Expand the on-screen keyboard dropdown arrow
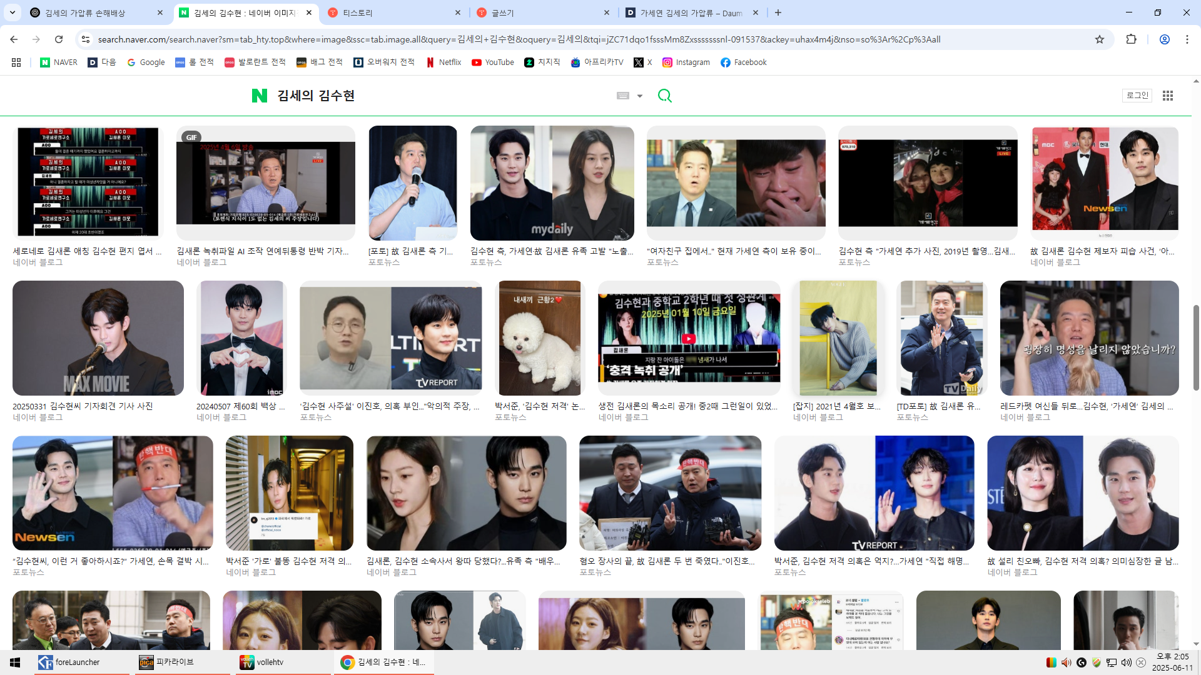The image size is (1201, 675). tap(639, 96)
